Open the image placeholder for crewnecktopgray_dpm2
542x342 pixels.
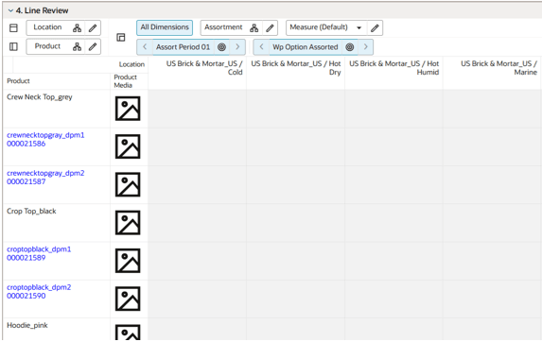(x=128, y=184)
